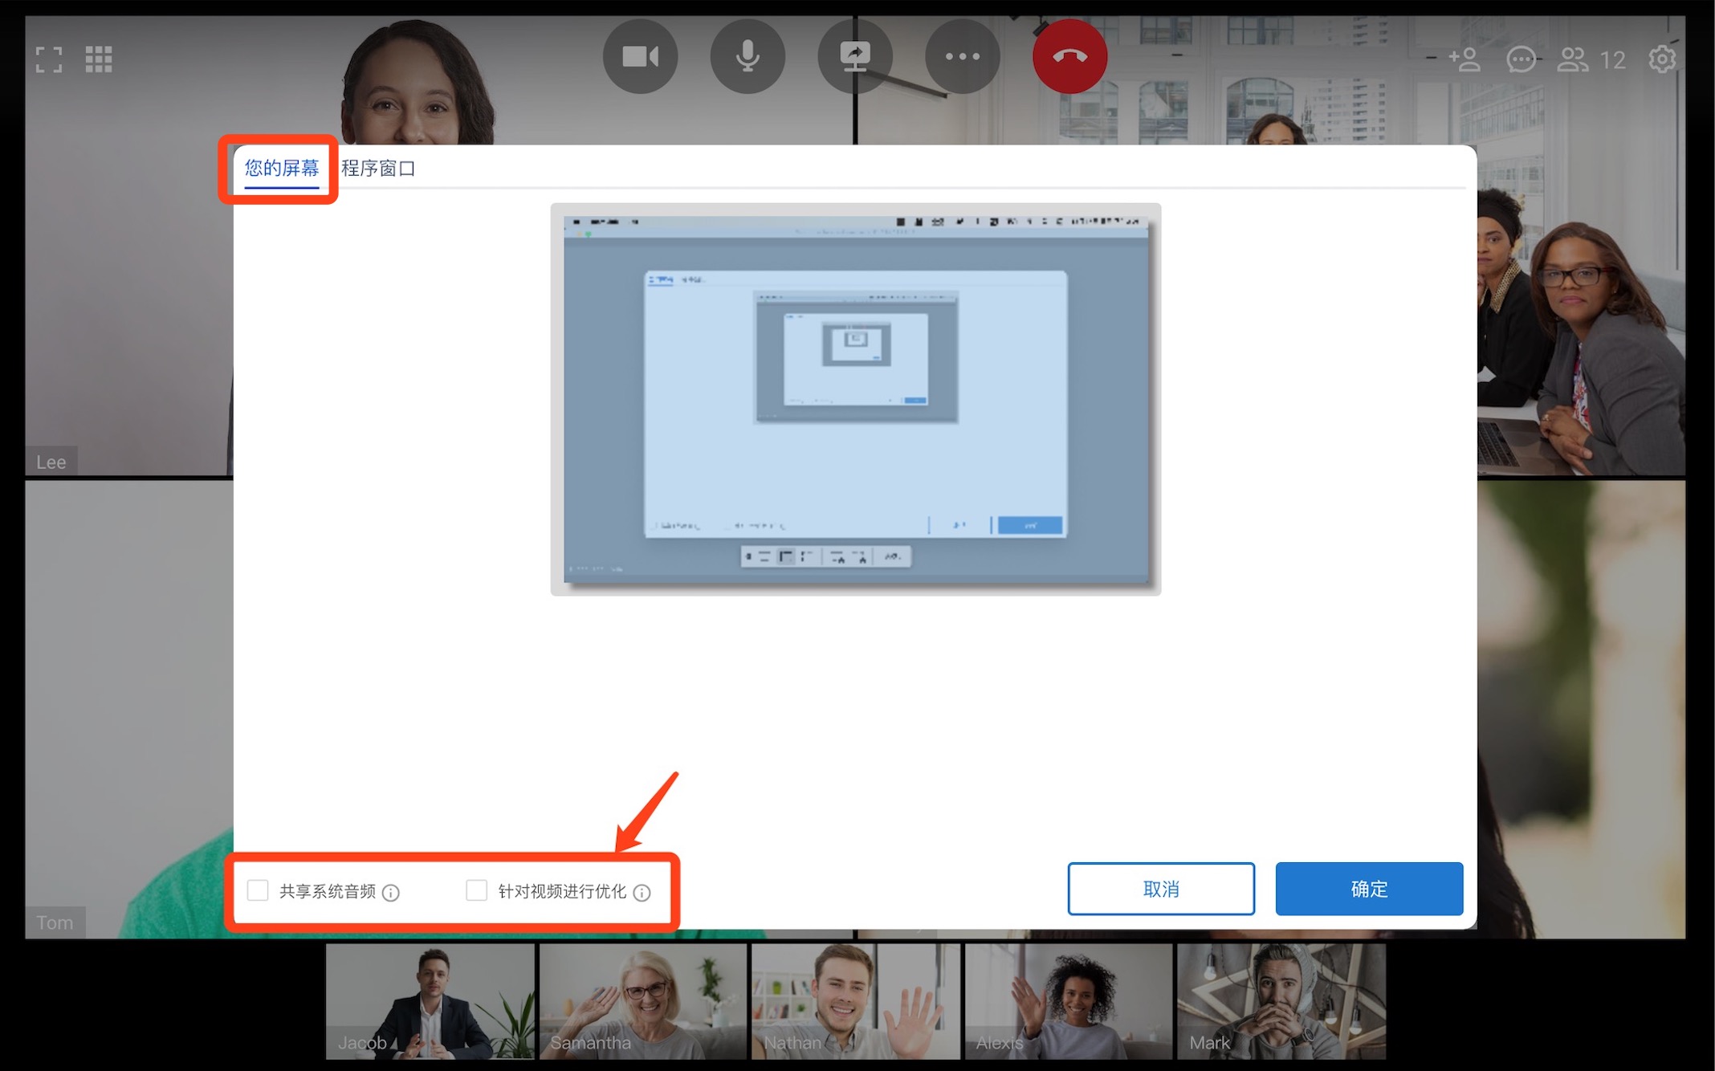Viewport: 1715px width, 1071px height.
Task: Toggle the camera video icon
Action: (x=640, y=57)
